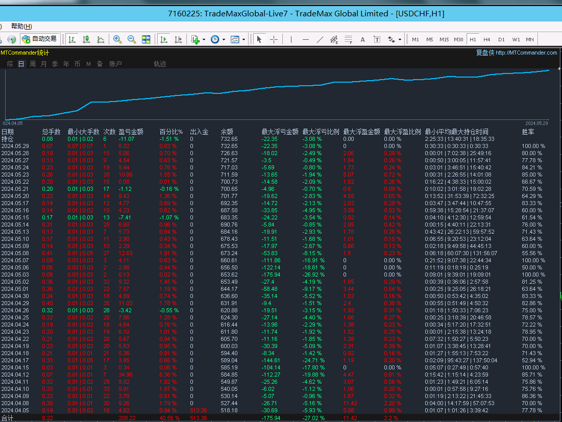Select the crosshair cursor tool

click(274, 39)
